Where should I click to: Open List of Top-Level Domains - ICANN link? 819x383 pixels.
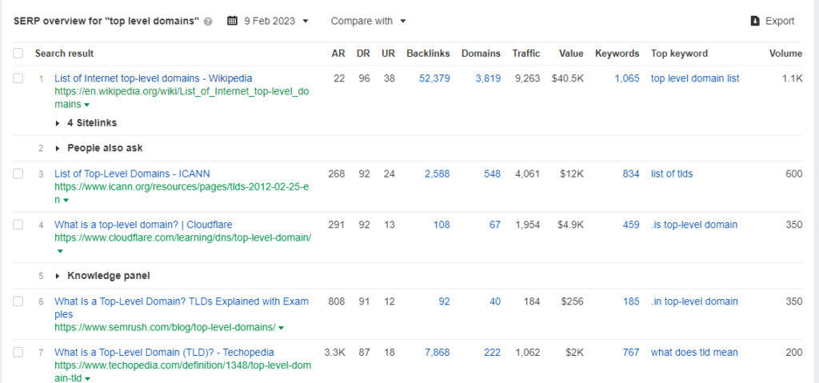pyautogui.click(x=132, y=174)
